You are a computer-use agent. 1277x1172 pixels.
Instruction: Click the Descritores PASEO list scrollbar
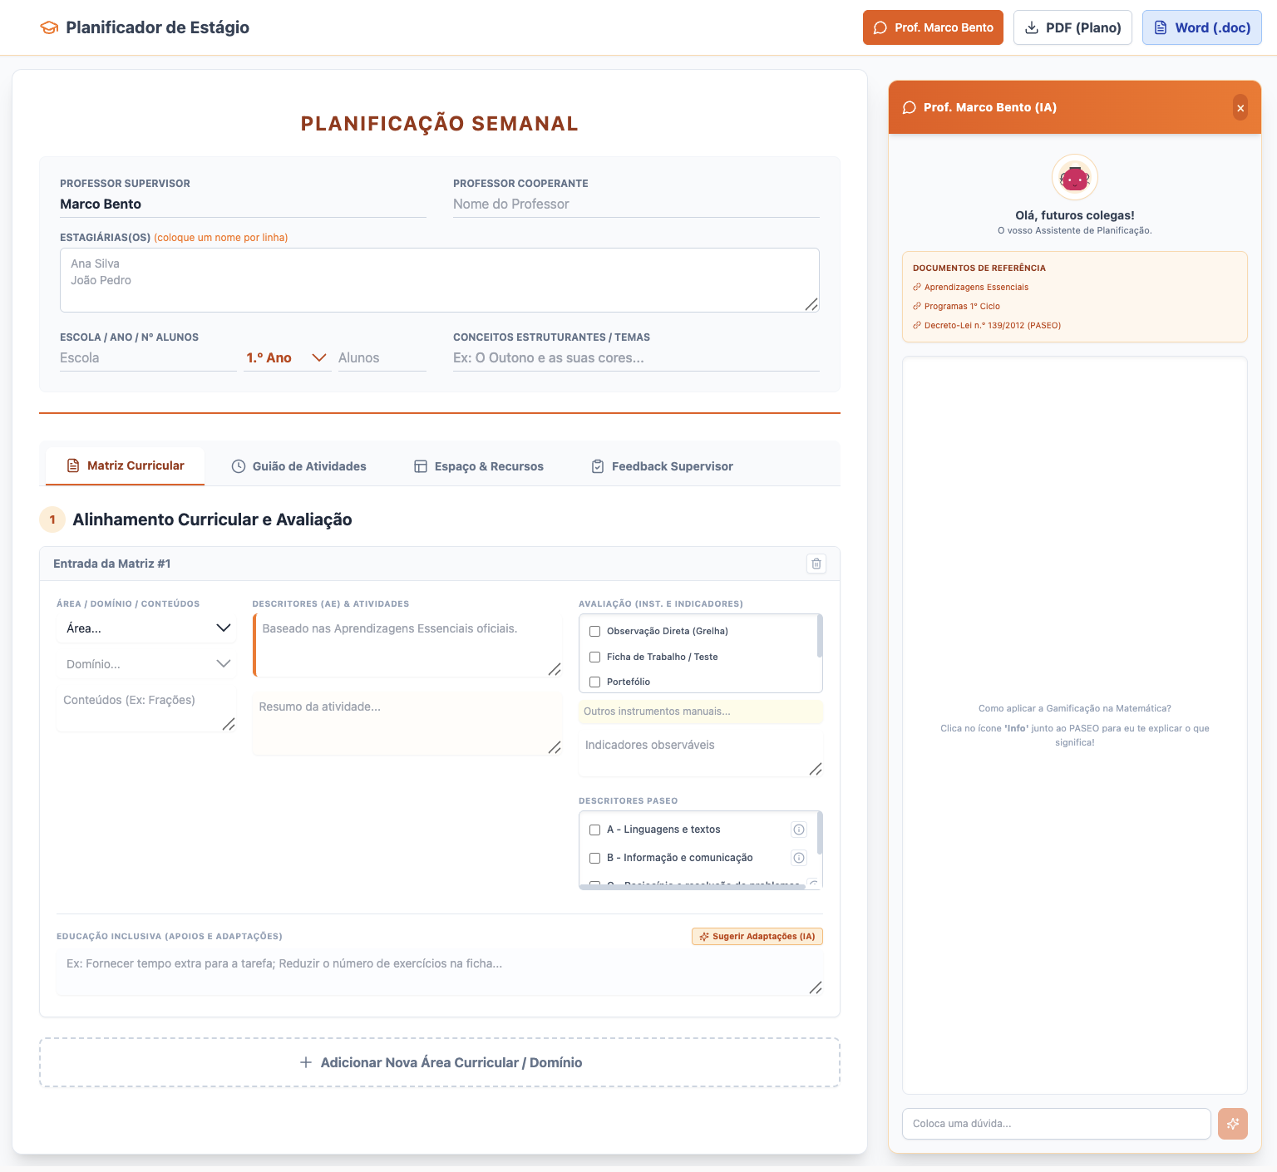[x=820, y=833]
